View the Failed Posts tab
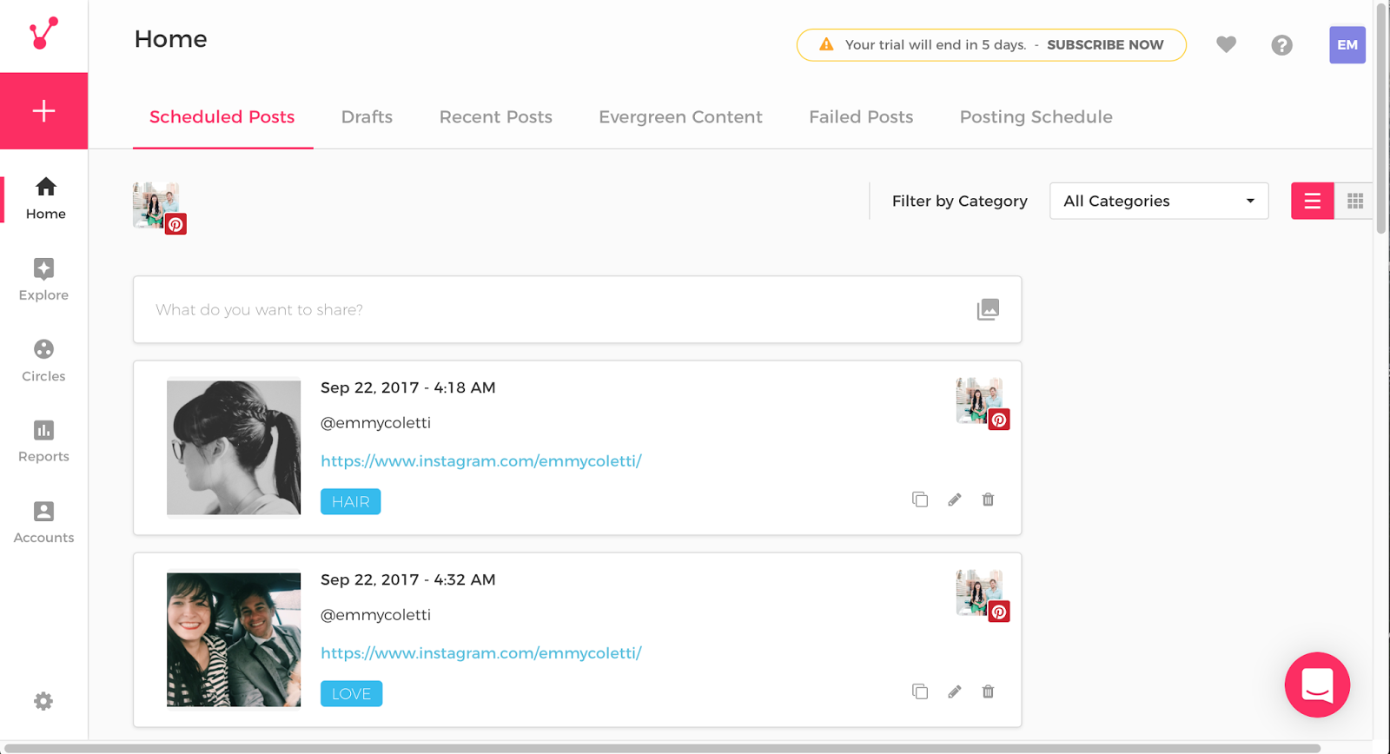The width and height of the screenshot is (1390, 754). (861, 117)
